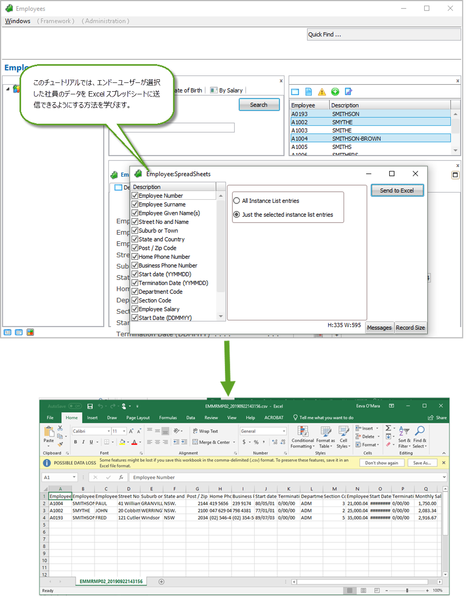
Task: Uncheck the Employee Surname checkbox
Action: pyautogui.click(x=135, y=204)
